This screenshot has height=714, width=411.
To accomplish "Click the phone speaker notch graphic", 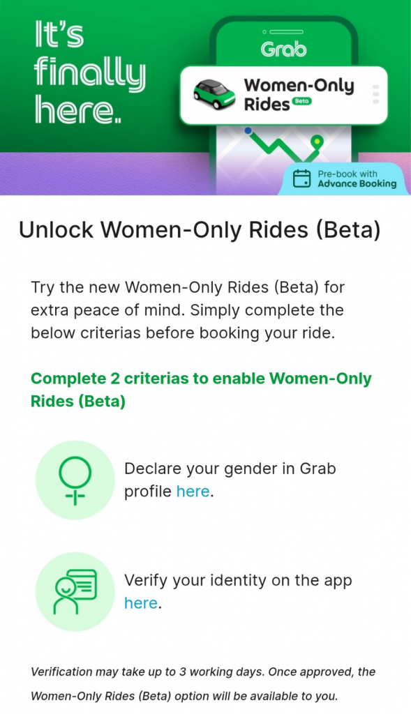I will [x=283, y=32].
